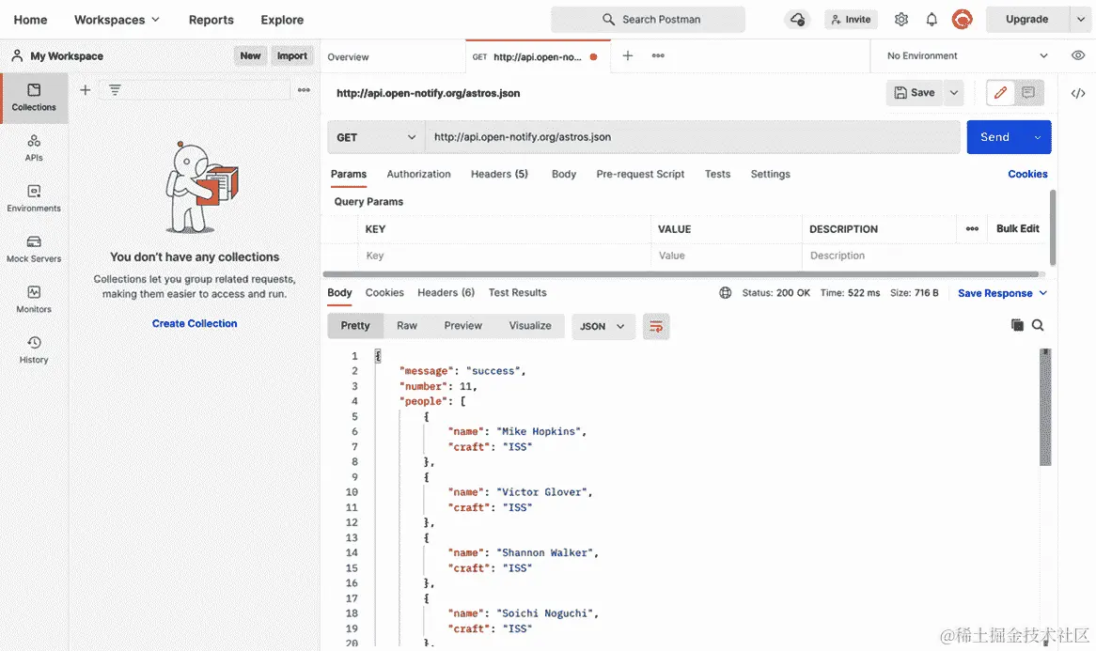Open the Explore menu item

coord(282,20)
